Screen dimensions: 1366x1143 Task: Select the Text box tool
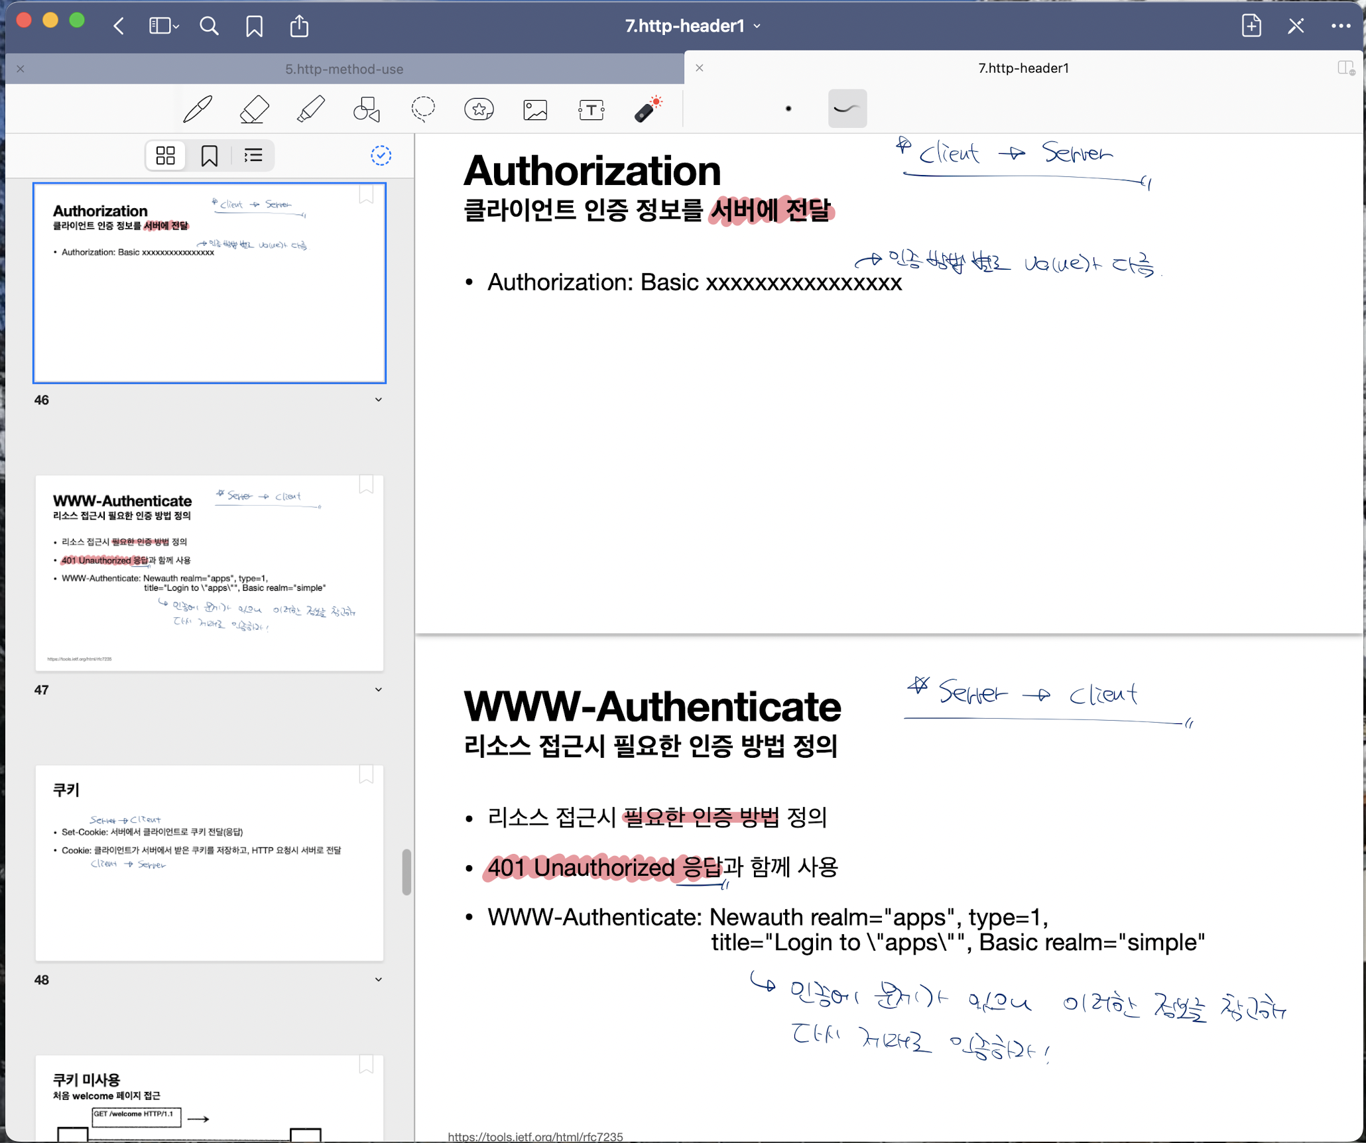[591, 109]
